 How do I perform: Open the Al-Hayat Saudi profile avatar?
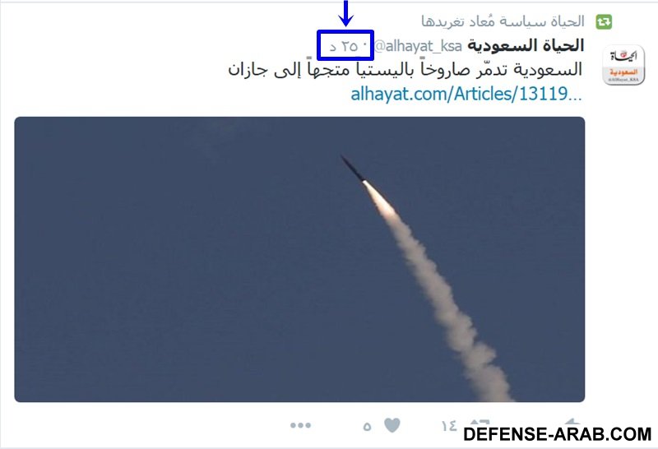tap(623, 65)
